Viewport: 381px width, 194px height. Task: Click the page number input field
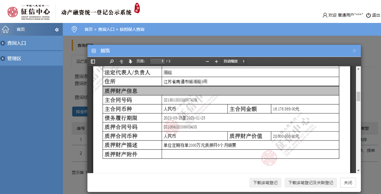coord(157,61)
